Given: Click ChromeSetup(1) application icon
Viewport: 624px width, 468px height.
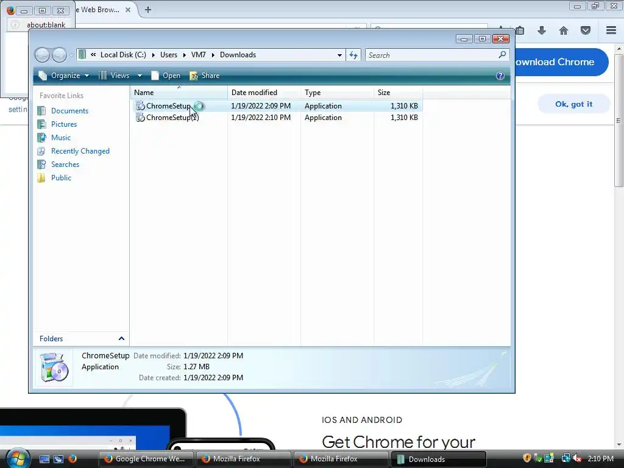Looking at the screenshot, I should pos(140,118).
